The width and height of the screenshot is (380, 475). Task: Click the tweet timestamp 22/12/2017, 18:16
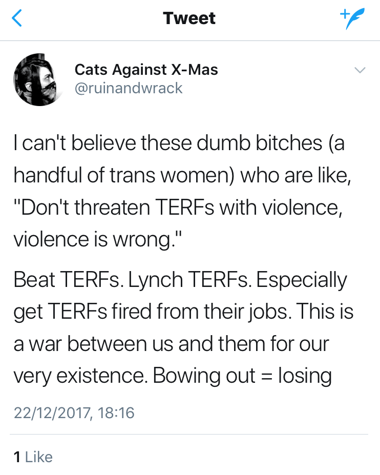(74, 413)
